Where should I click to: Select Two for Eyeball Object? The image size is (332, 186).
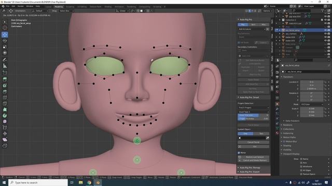click(x=261, y=134)
